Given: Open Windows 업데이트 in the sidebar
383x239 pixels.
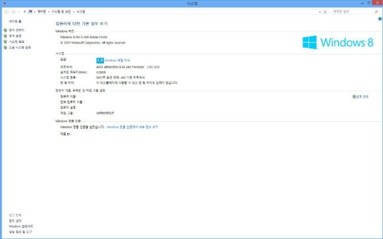Looking at the screenshot, I should 21,226.
